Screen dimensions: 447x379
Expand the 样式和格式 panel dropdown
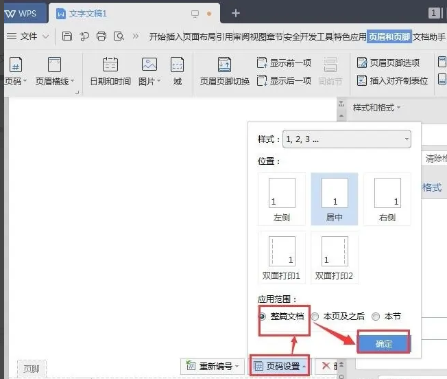coord(398,108)
